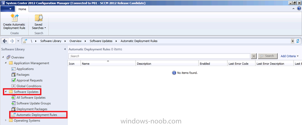Collapse the Software Library navigation pane
Screen dimensions: 302x125
click(x=65, y=49)
